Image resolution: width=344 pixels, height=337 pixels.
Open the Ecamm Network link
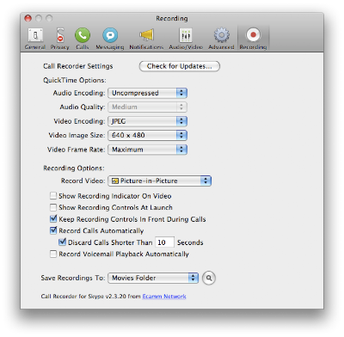click(164, 297)
